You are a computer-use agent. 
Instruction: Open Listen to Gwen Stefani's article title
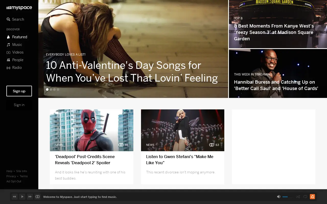(x=180, y=160)
